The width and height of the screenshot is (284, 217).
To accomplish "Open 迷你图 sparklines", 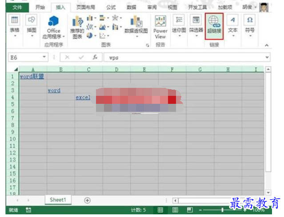I will pyautogui.click(x=179, y=26).
